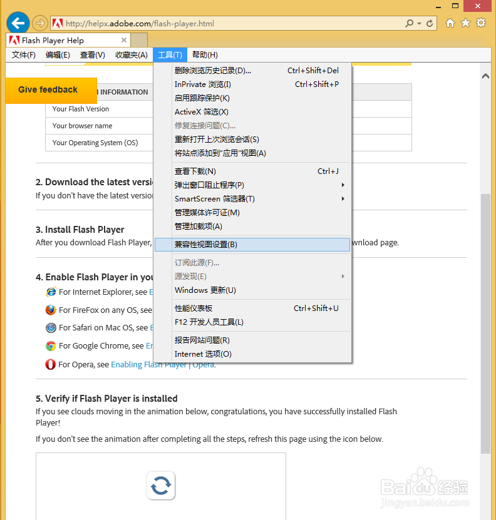
Task: Click heading '5. Verify if Flash Player is installed'
Action: 106,398
